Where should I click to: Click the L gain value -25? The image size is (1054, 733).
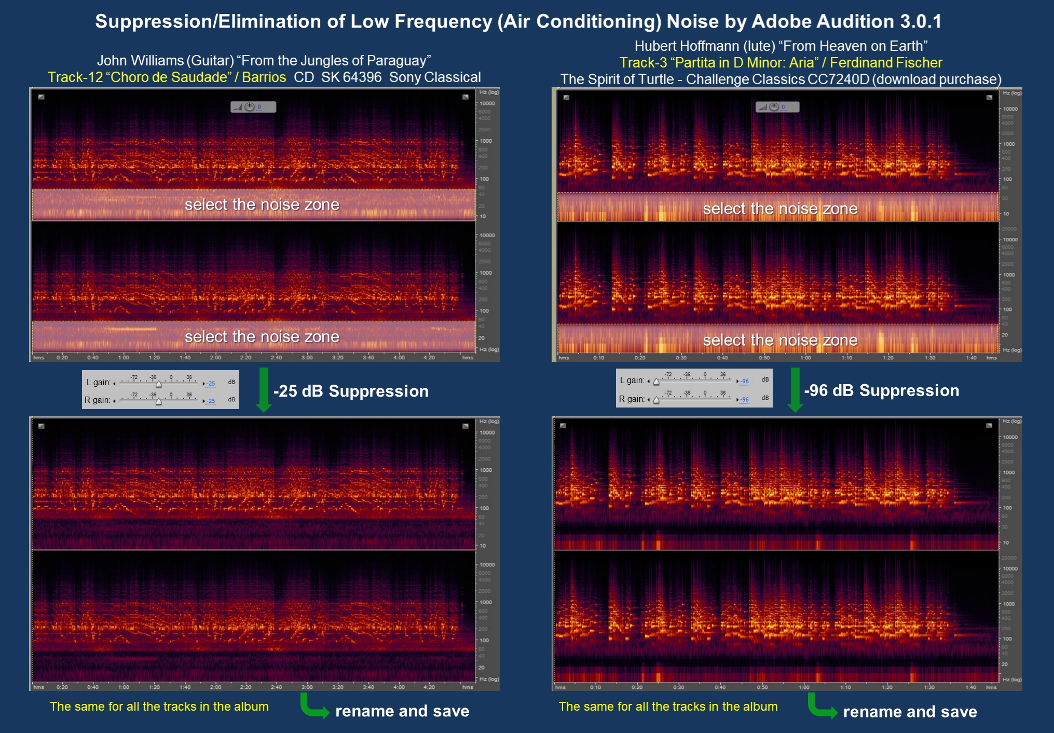coord(211,384)
